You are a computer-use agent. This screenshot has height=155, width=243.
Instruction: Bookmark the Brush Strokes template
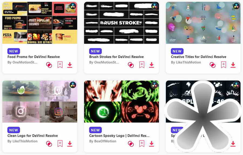(142, 65)
